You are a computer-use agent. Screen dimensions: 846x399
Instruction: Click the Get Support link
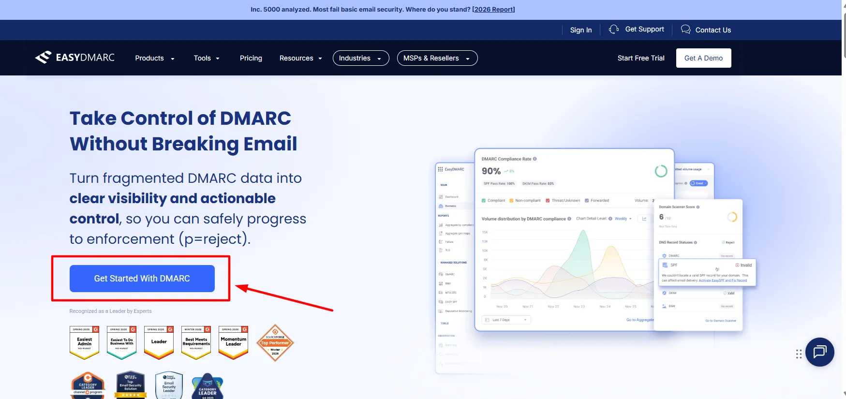tap(644, 29)
